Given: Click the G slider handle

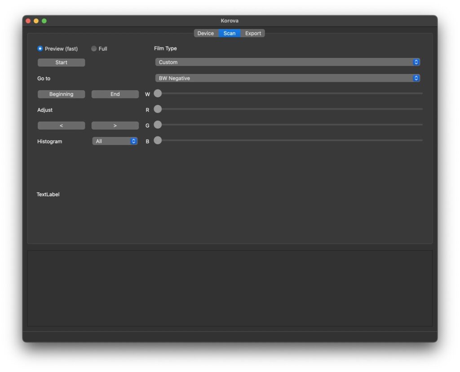Looking at the screenshot, I should tap(158, 125).
